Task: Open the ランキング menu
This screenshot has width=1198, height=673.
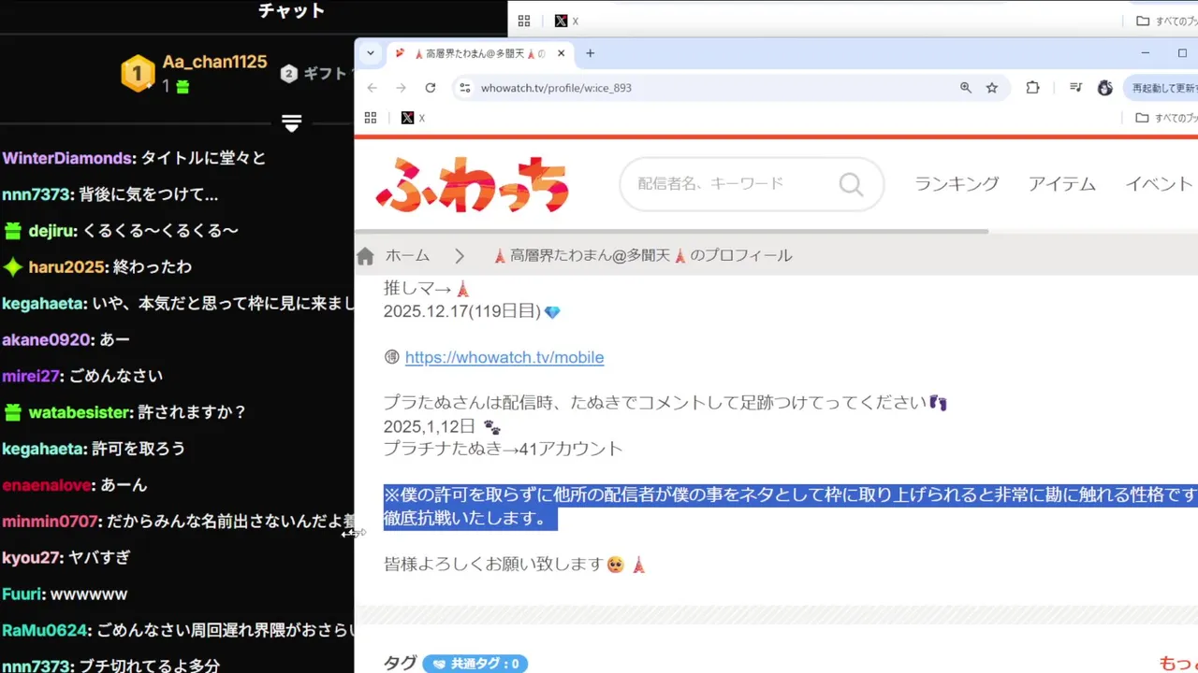Action: tap(957, 184)
